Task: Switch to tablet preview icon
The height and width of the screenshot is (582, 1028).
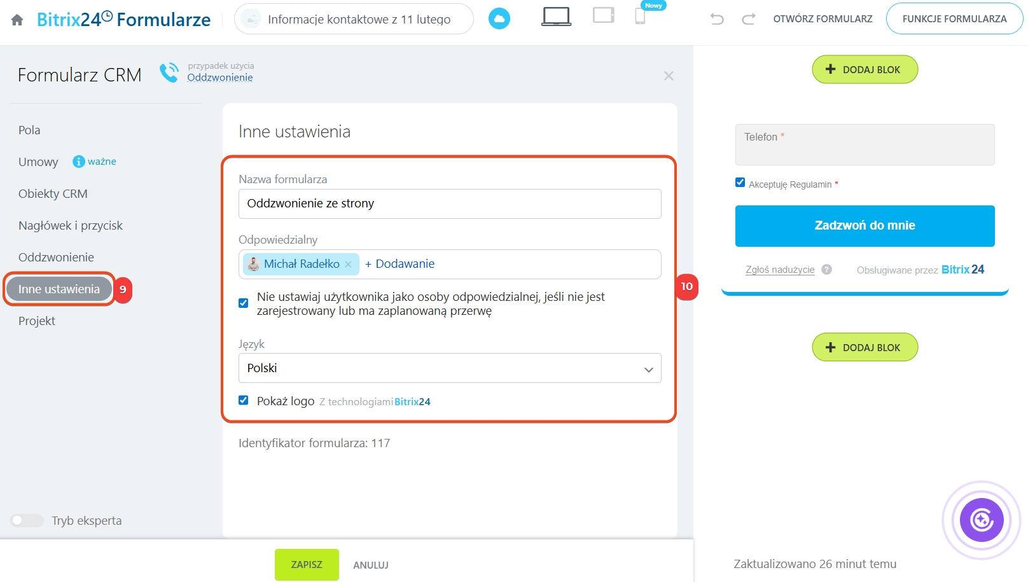Action: (603, 15)
